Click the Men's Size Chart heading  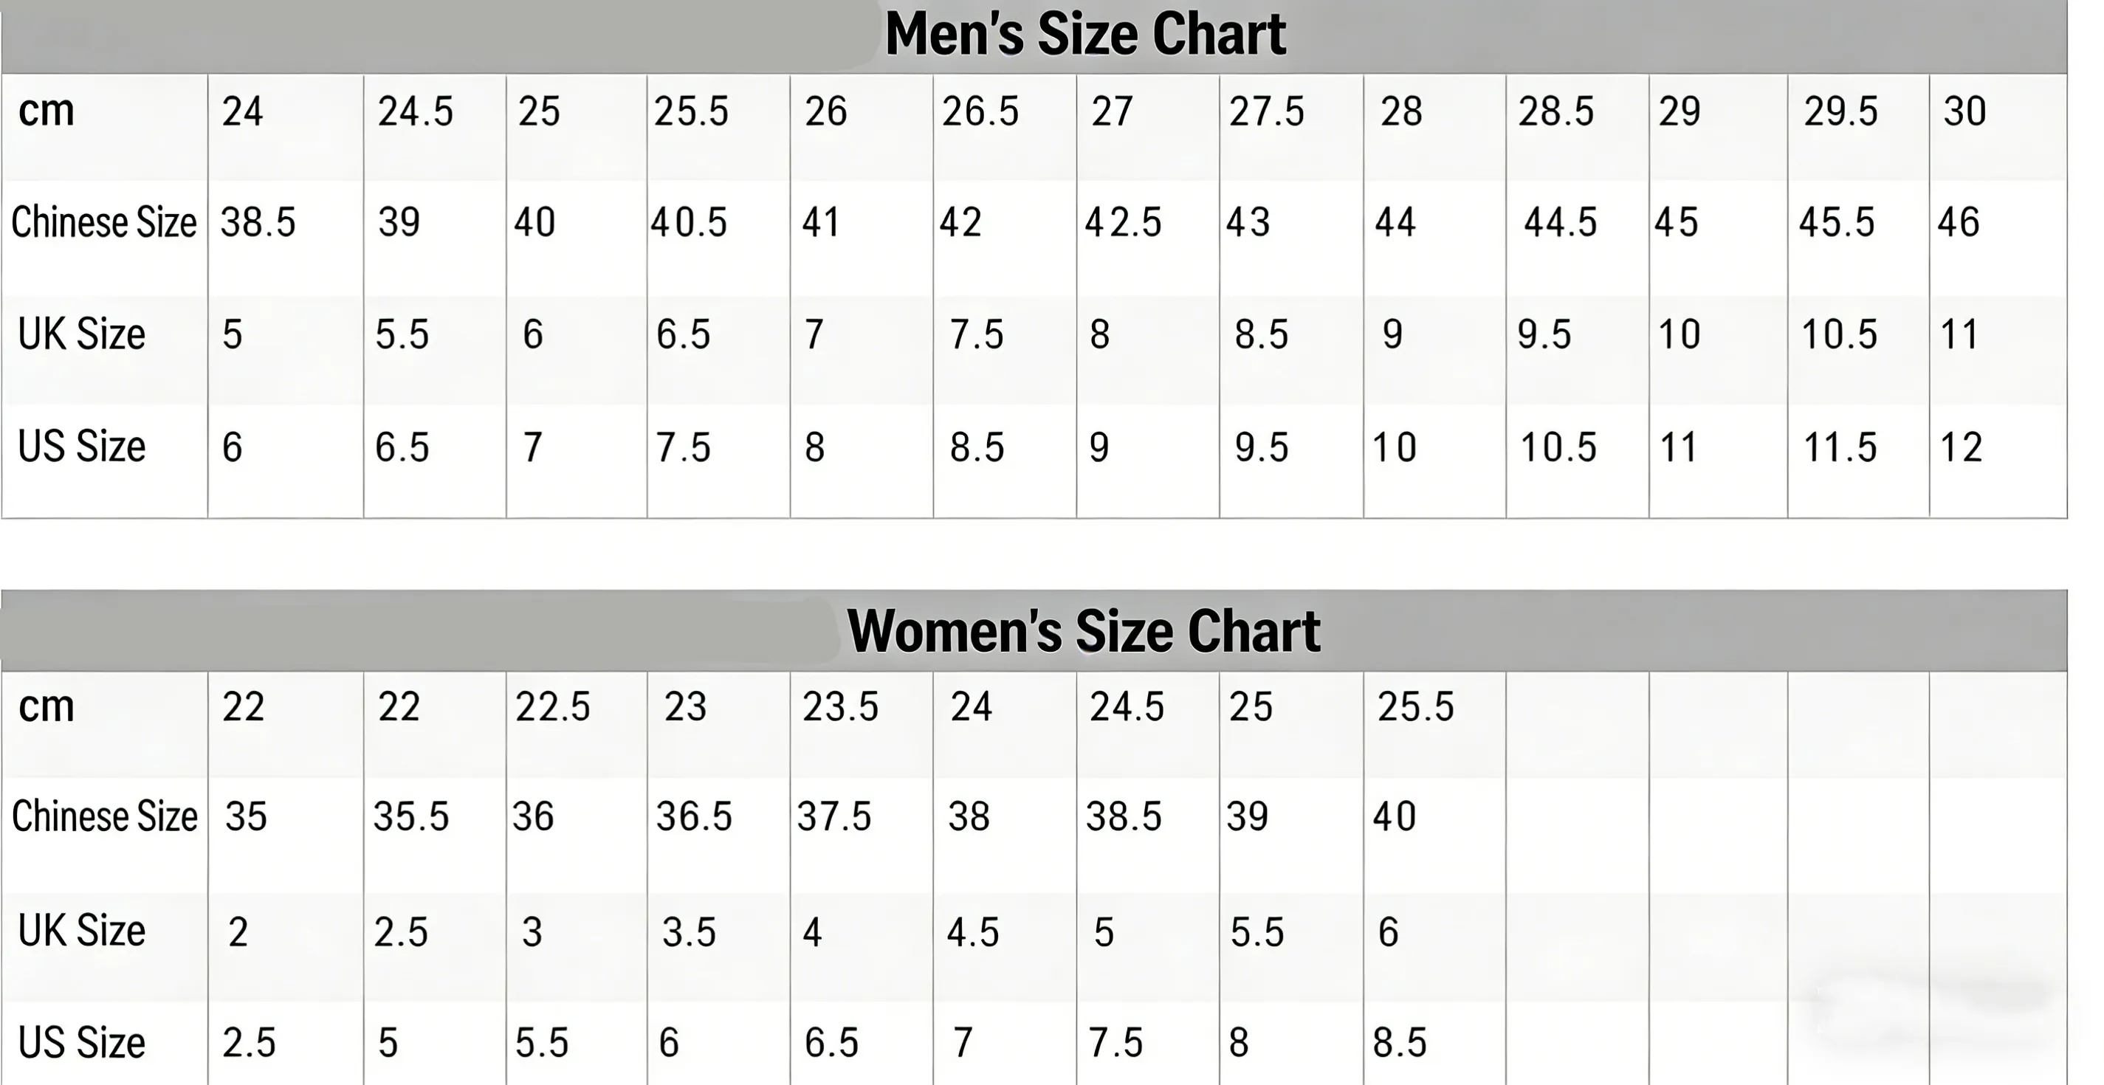pos(1085,34)
